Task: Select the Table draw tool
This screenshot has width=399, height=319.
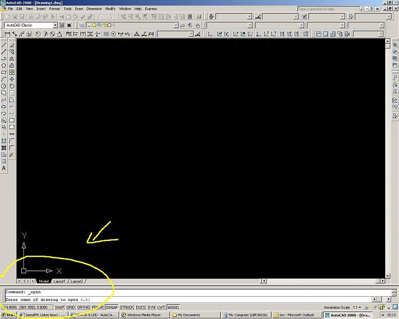Action: click(4, 162)
